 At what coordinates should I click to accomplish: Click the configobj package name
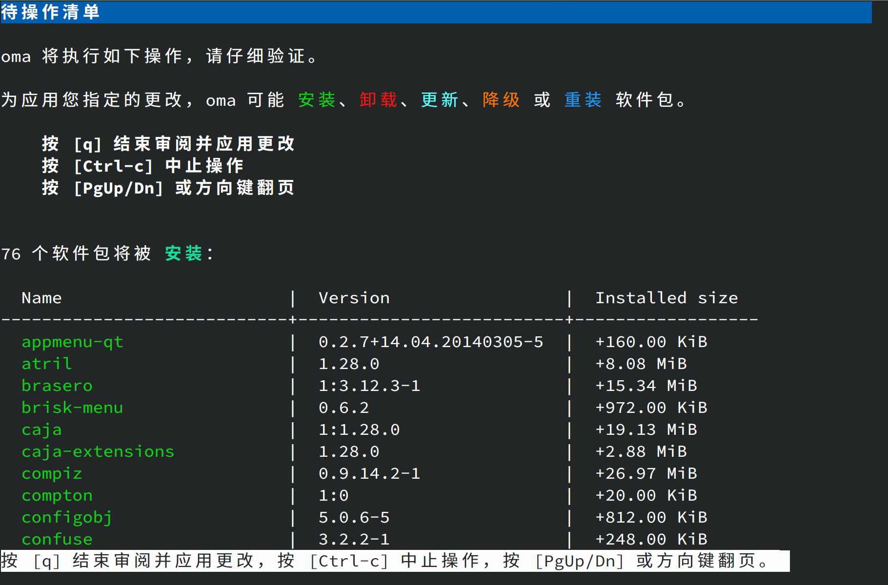[67, 517]
